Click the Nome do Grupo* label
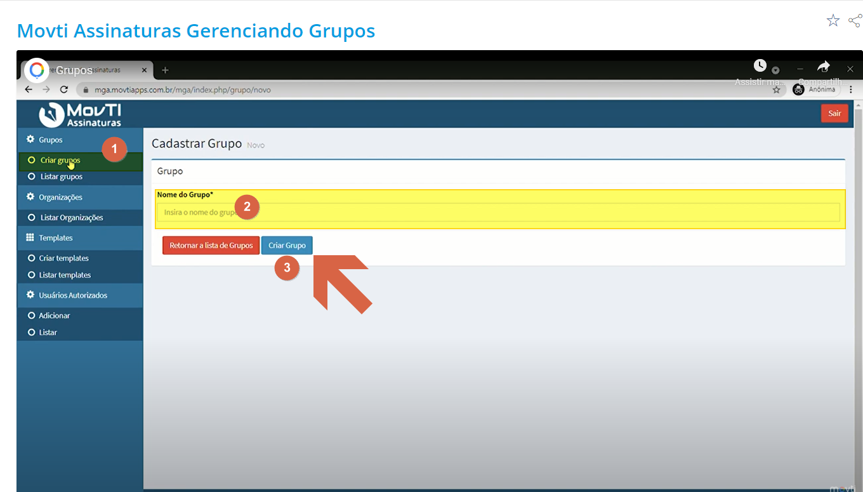The width and height of the screenshot is (863, 492). [x=185, y=195]
